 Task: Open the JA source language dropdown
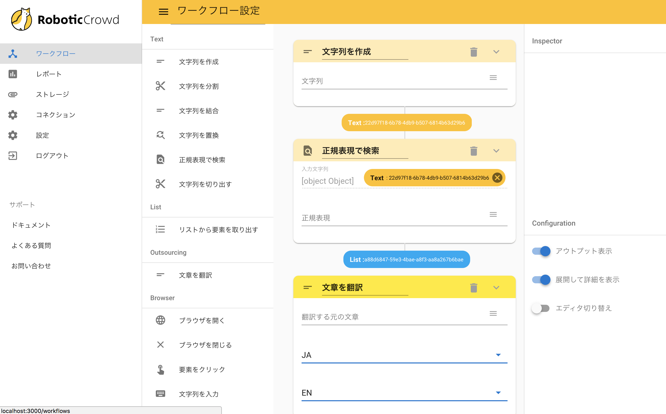tap(404, 355)
